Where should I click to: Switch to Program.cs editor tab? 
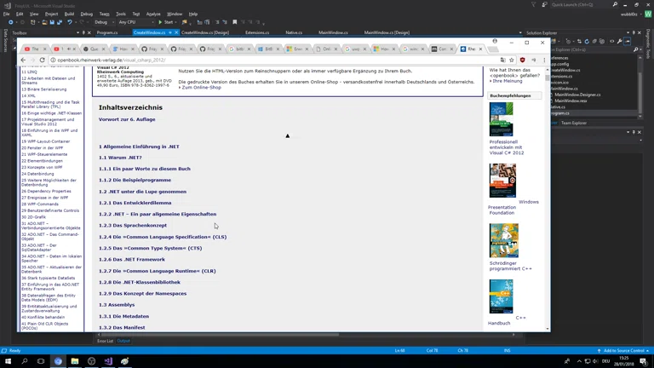(x=107, y=32)
